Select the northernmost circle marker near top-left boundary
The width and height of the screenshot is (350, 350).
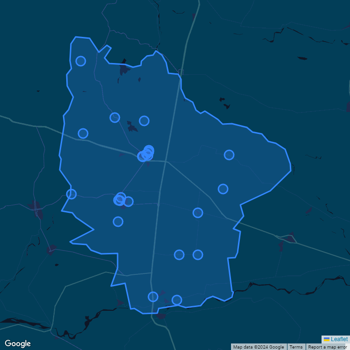pos(81,61)
